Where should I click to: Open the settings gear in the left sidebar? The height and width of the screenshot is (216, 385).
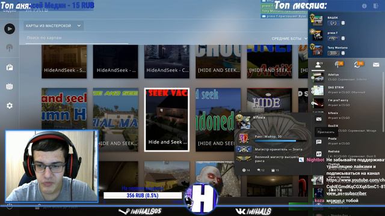10,106
